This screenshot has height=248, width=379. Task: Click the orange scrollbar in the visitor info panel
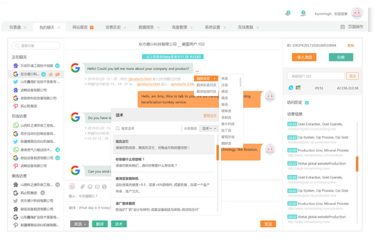(357, 164)
